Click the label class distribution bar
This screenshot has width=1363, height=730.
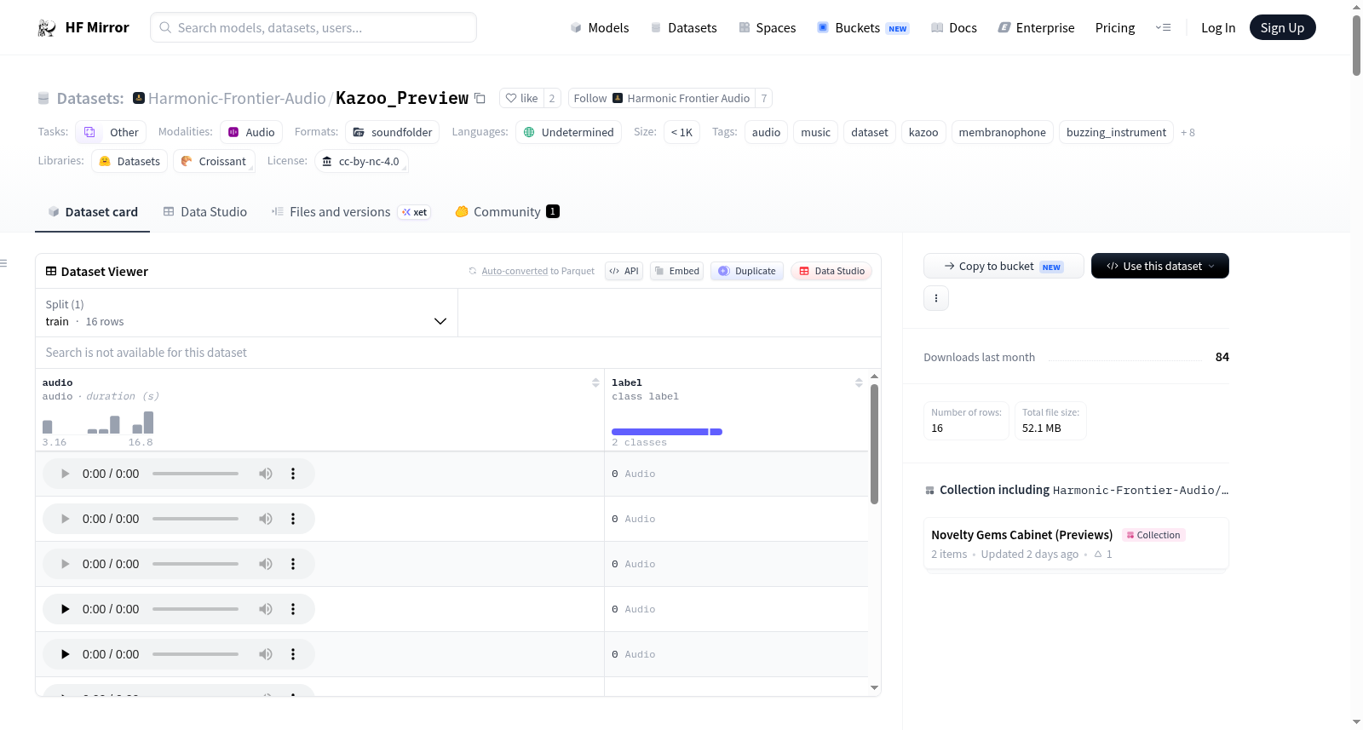pos(667,432)
